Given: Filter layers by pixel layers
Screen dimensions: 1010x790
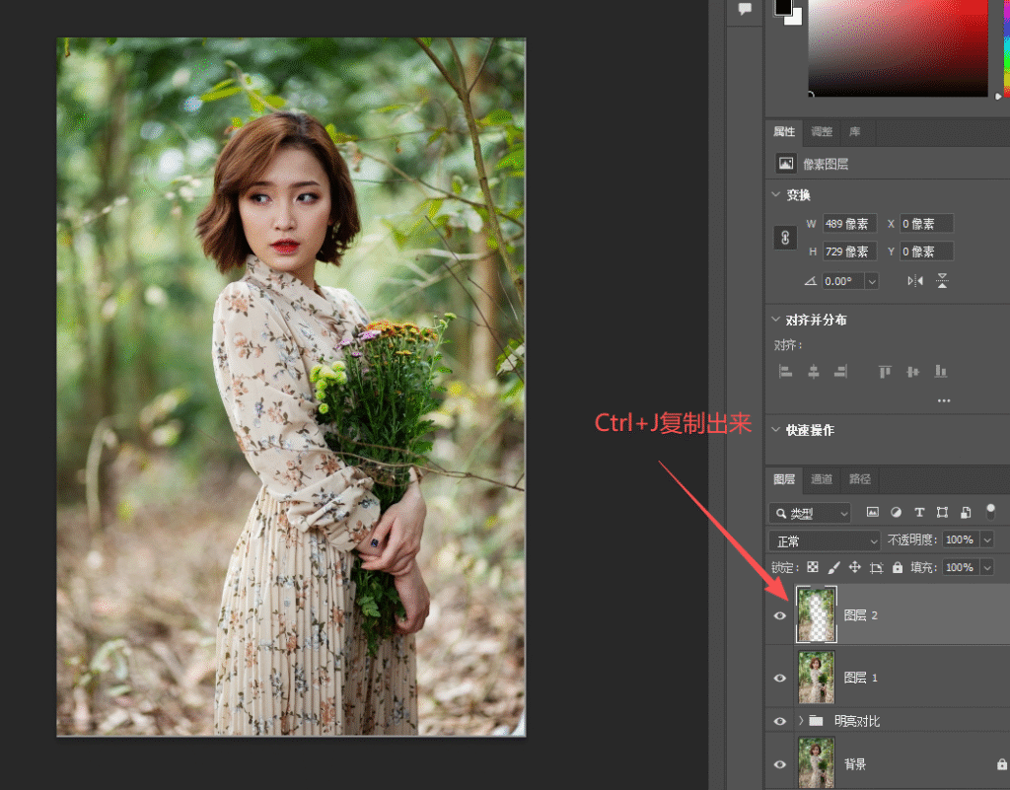Looking at the screenshot, I should (872, 513).
